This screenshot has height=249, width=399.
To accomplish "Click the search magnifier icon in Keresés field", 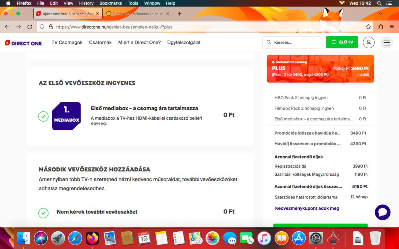I will pos(269,42).
